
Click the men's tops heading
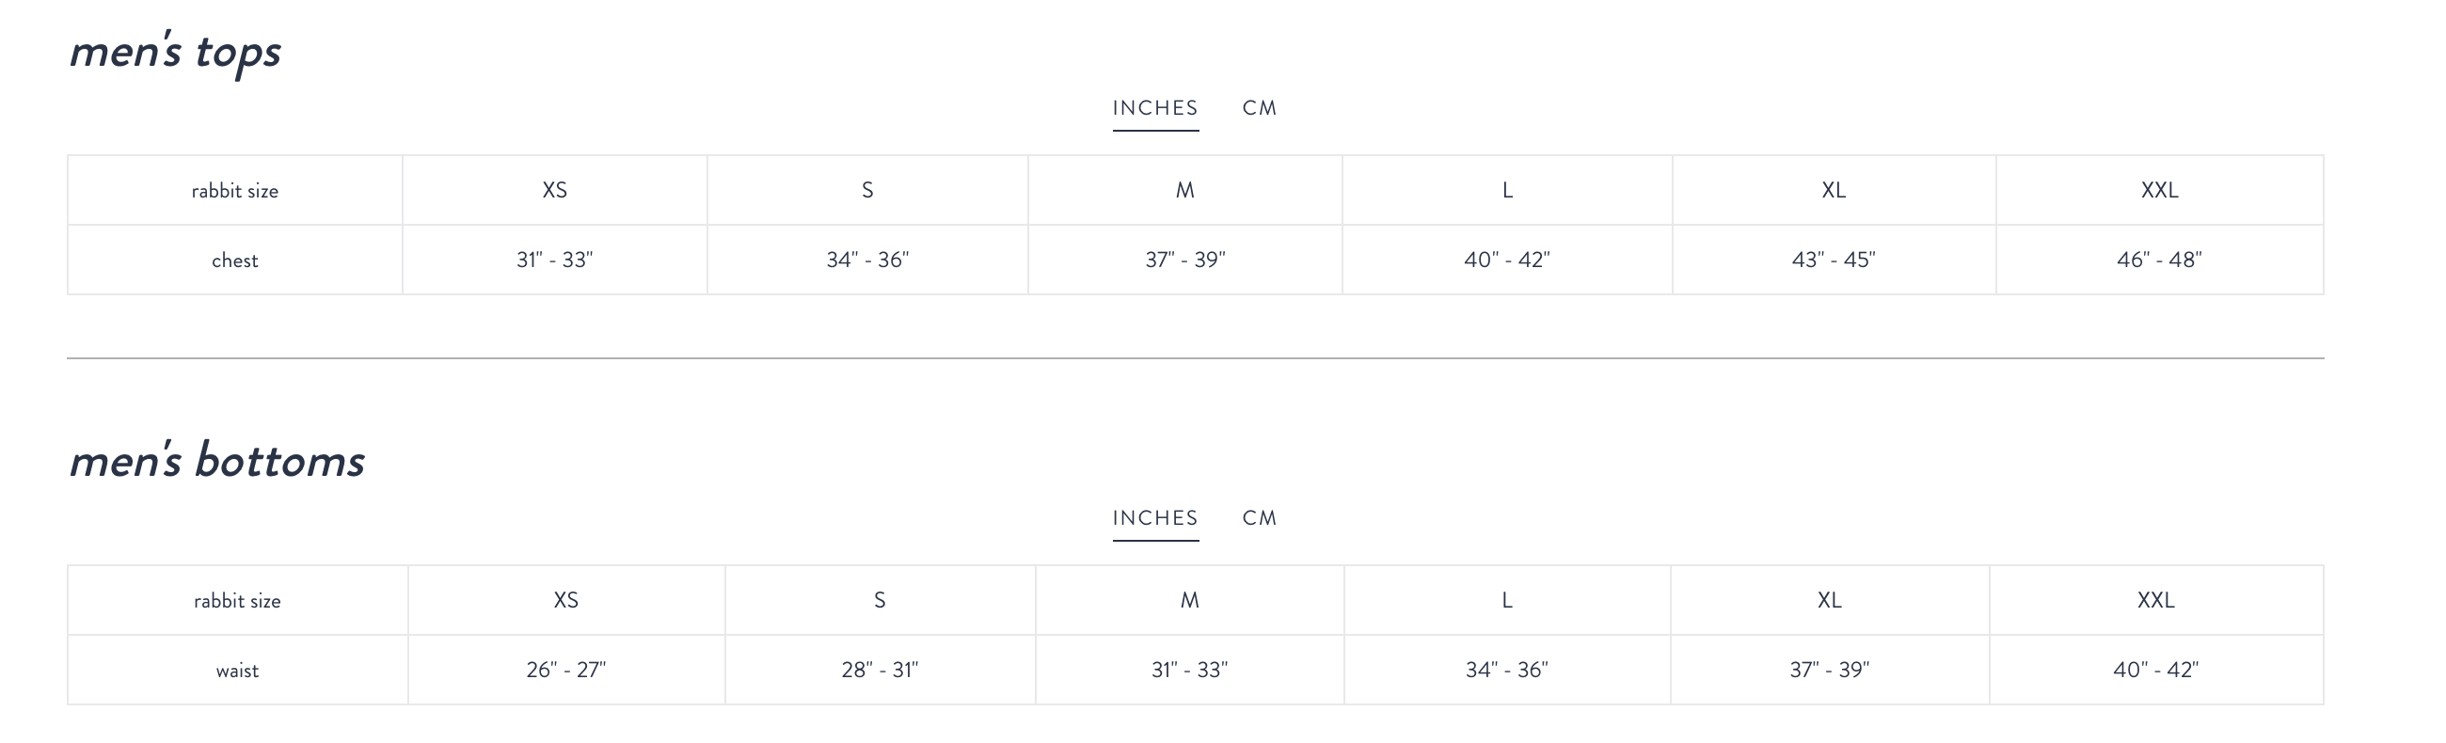click(x=175, y=52)
